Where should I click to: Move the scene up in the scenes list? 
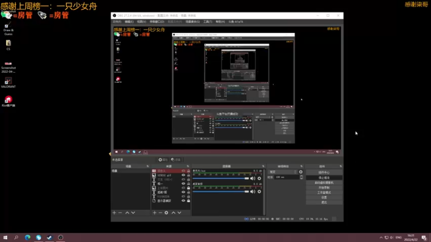click(x=127, y=212)
